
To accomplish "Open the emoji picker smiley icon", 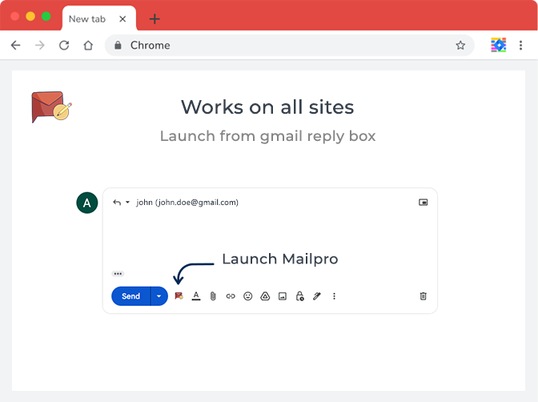I will [x=248, y=296].
